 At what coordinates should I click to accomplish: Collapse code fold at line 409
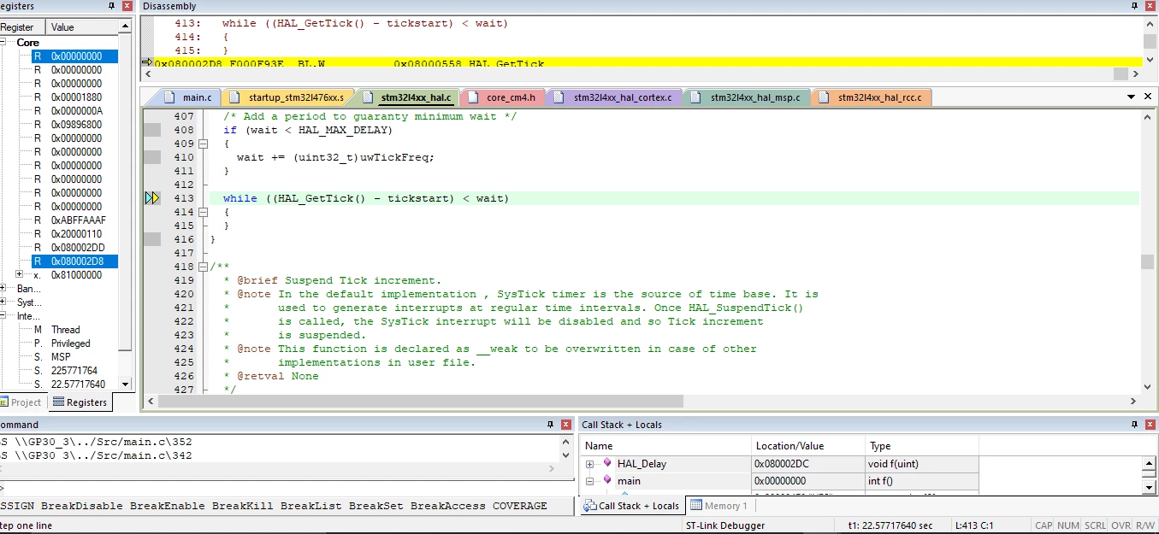point(203,144)
